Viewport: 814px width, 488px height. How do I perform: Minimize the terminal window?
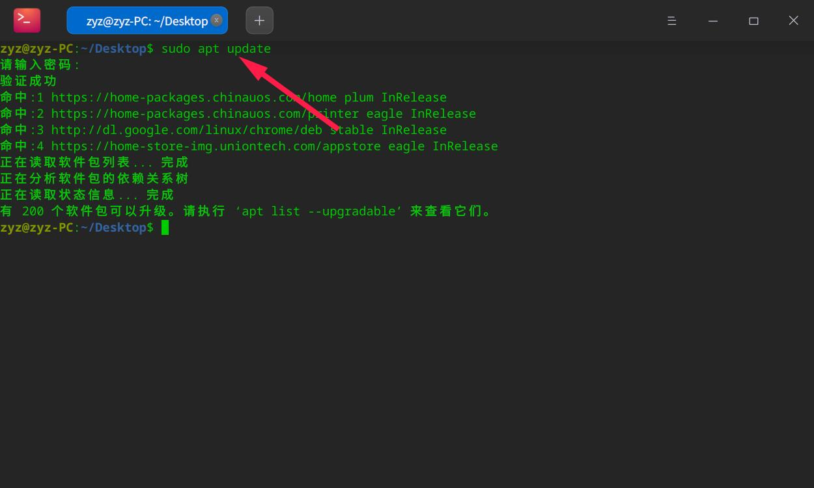(713, 21)
